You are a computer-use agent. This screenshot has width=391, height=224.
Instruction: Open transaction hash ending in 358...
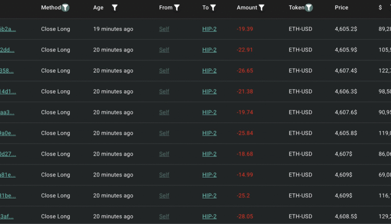click(x=7, y=71)
